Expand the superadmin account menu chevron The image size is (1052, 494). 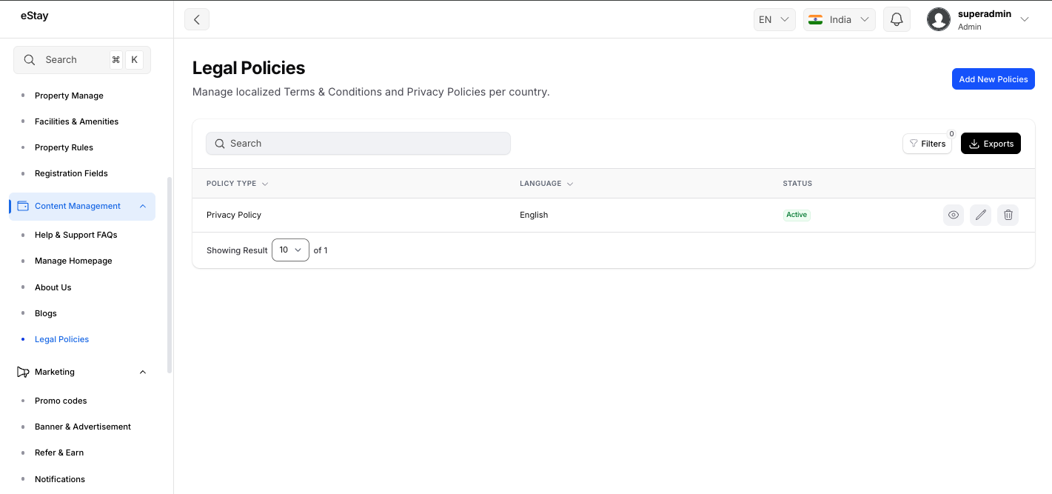(x=1025, y=19)
